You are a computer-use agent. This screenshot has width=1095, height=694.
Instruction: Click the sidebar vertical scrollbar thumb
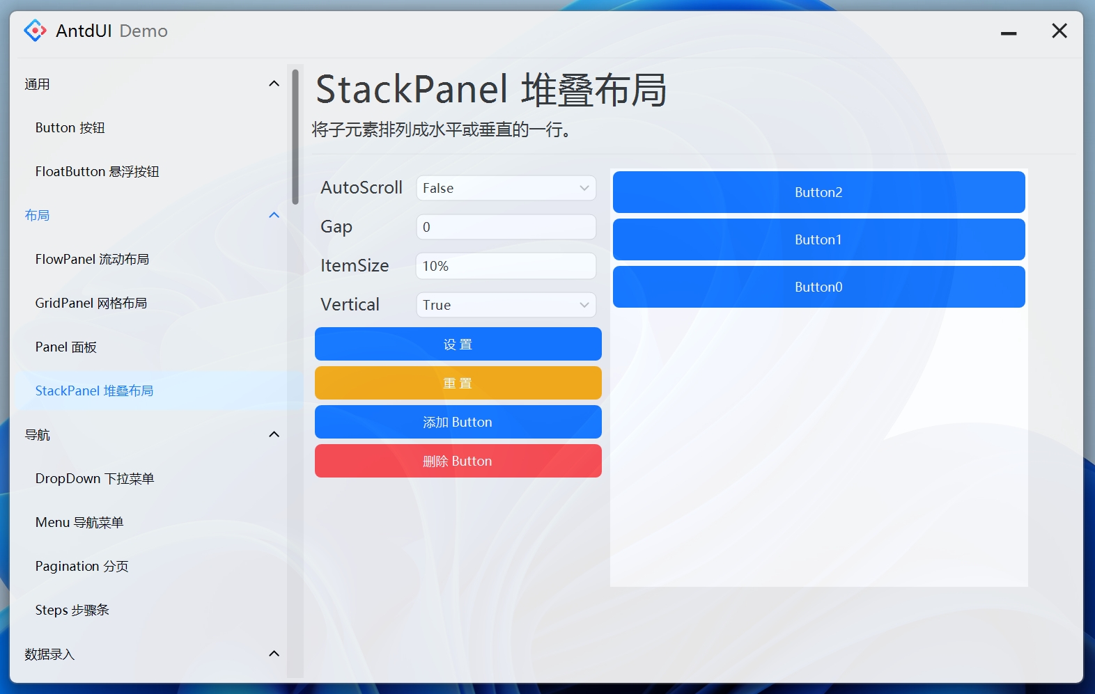coord(295,136)
